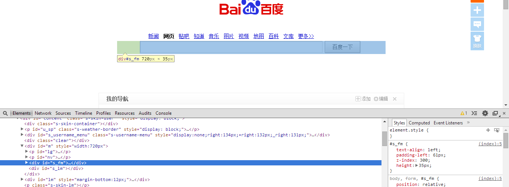
Task: Open (index):5 link for #s_fm rule
Action: (490, 144)
